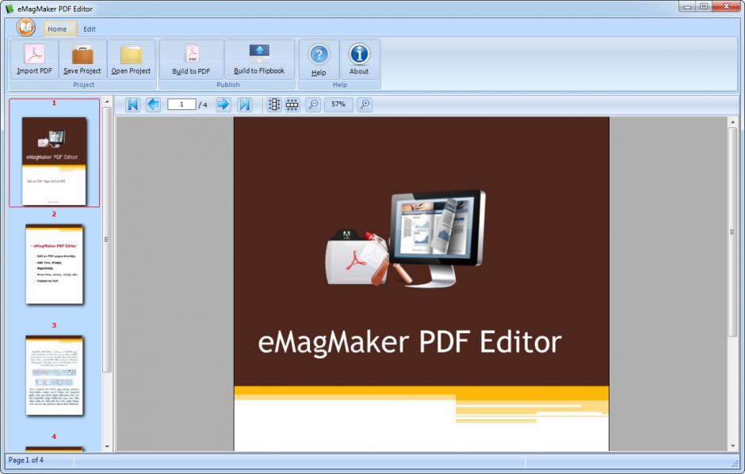
Task: Select partially visible page 4 thumbnail
Action: click(54, 449)
